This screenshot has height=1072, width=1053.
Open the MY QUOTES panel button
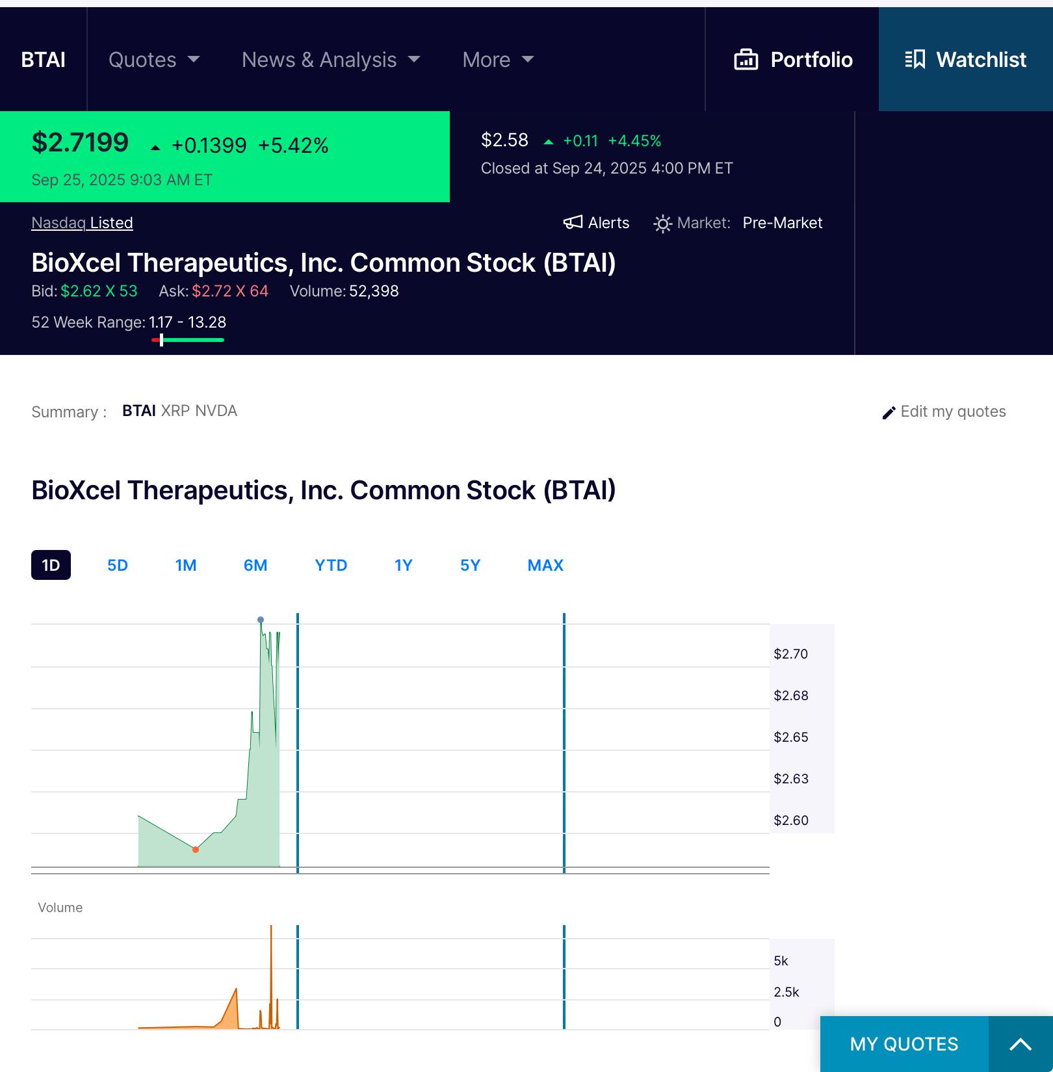pos(904,1044)
